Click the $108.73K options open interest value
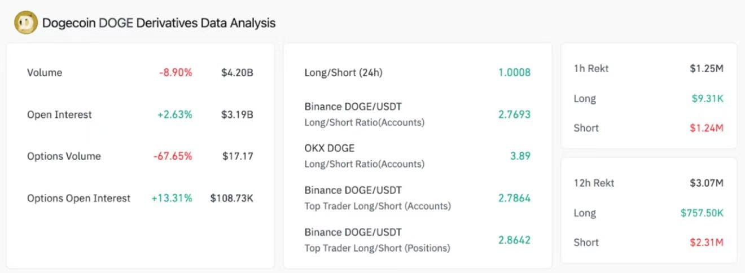Image resolution: width=745 pixels, height=273 pixels. coord(232,198)
